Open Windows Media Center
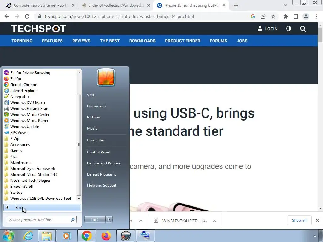This screenshot has height=242, width=323. tap(30, 114)
